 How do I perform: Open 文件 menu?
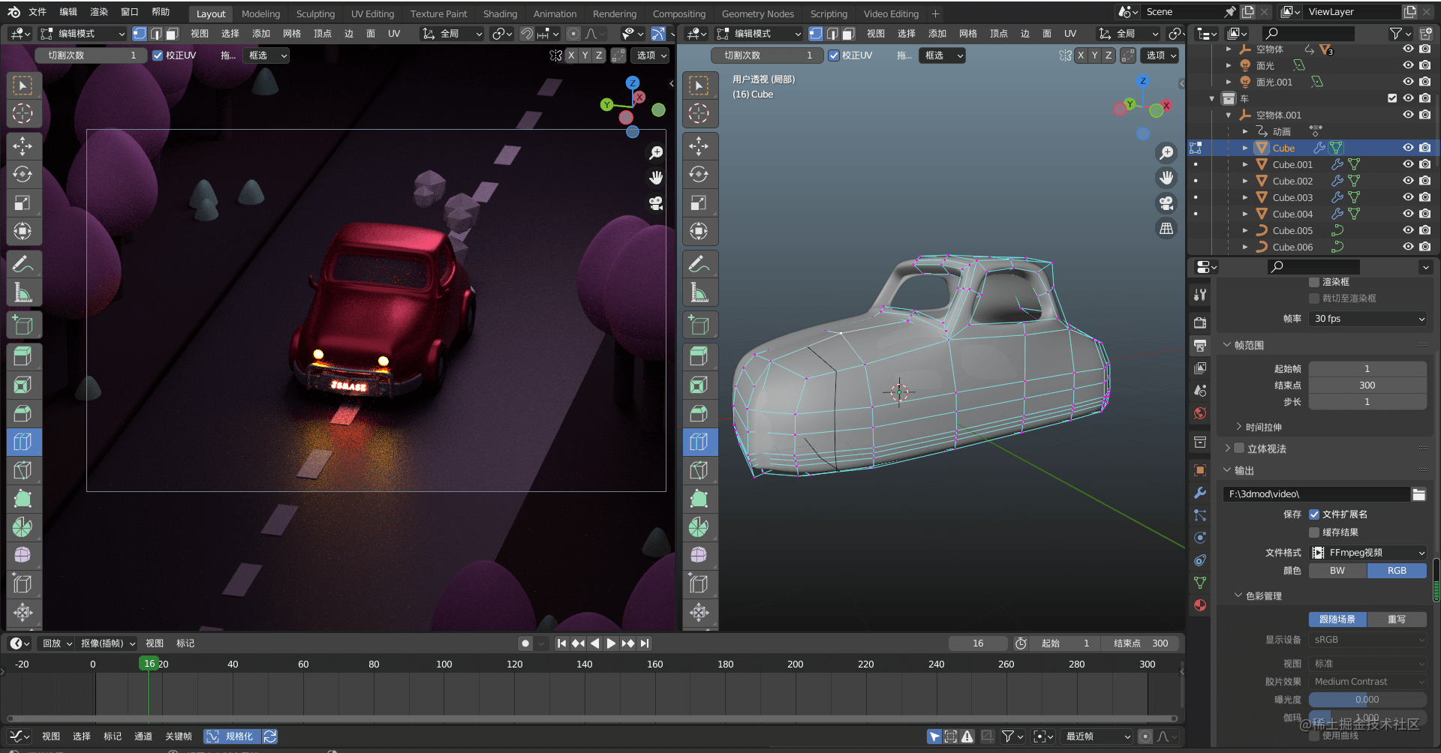[x=38, y=12]
